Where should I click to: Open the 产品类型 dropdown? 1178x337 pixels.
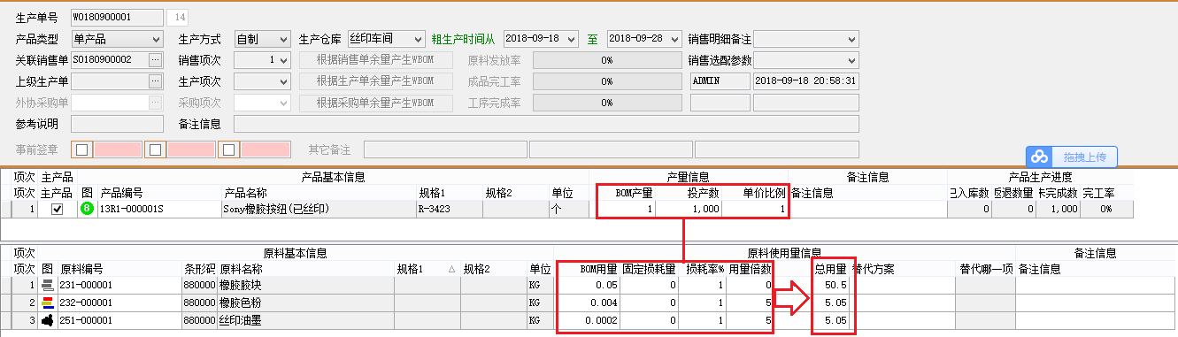157,39
